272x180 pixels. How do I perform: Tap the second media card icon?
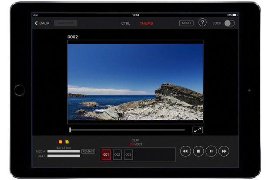[x=67, y=142]
